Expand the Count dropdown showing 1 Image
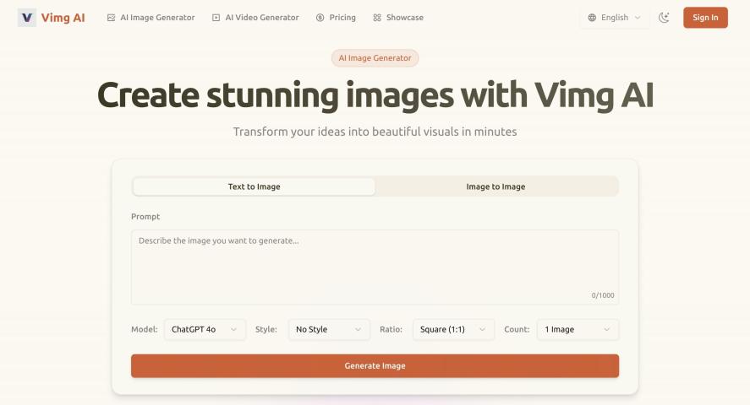This screenshot has height=405, width=750. pyautogui.click(x=578, y=329)
